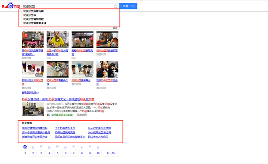
Task: Open link 奶茶加盟骗局曝光
Action: point(81,80)
